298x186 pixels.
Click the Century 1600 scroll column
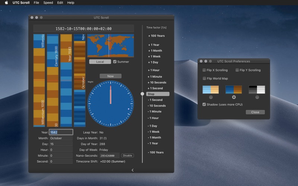click(x=53, y=80)
